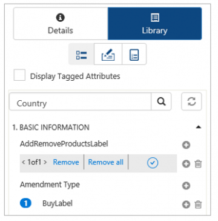Open the Library tab
218x221 pixels.
click(x=154, y=24)
